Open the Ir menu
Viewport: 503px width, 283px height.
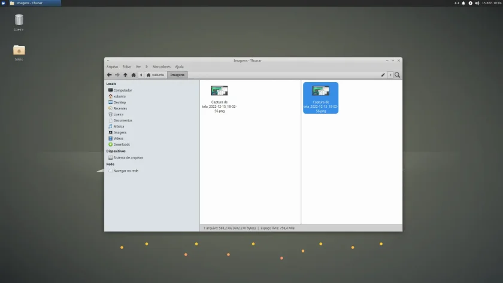click(x=147, y=66)
